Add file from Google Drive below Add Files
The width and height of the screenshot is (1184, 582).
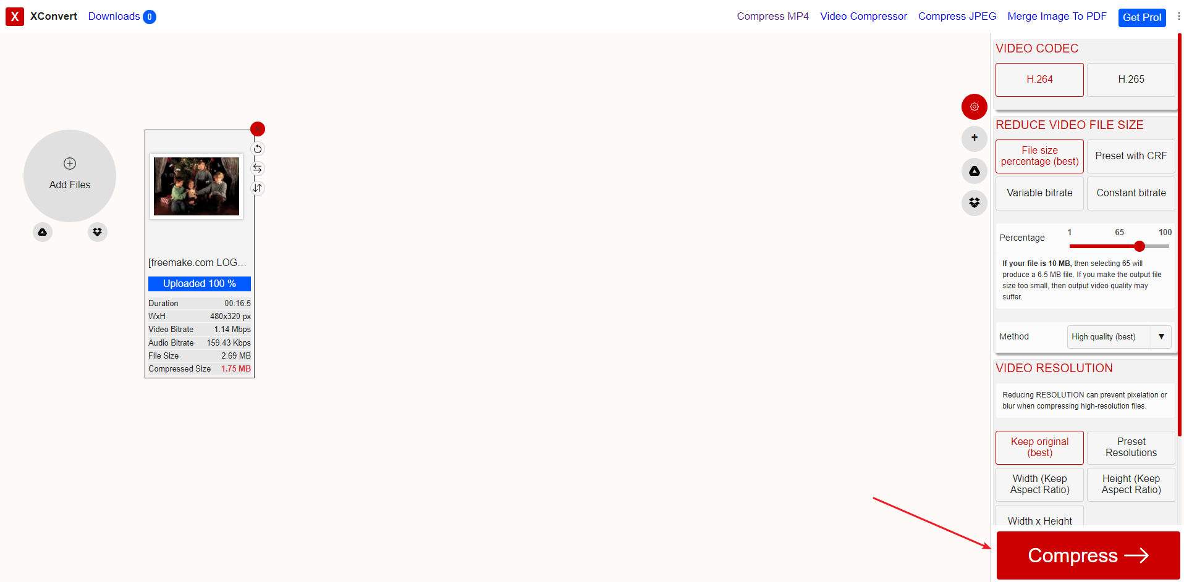[x=42, y=232]
